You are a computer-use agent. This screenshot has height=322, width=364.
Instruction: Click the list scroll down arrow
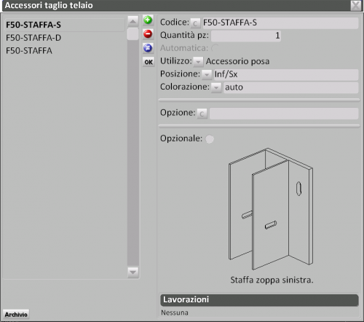click(x=132, y=272)
